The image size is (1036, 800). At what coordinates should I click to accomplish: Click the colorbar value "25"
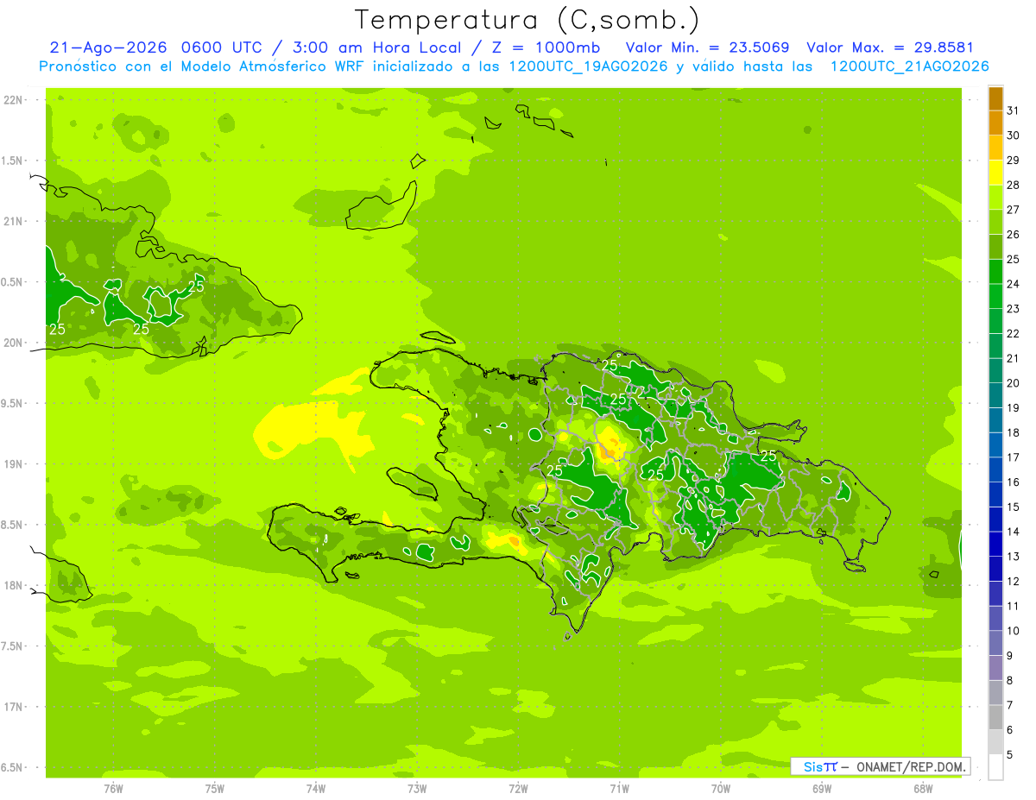[x=1013, y=259]
